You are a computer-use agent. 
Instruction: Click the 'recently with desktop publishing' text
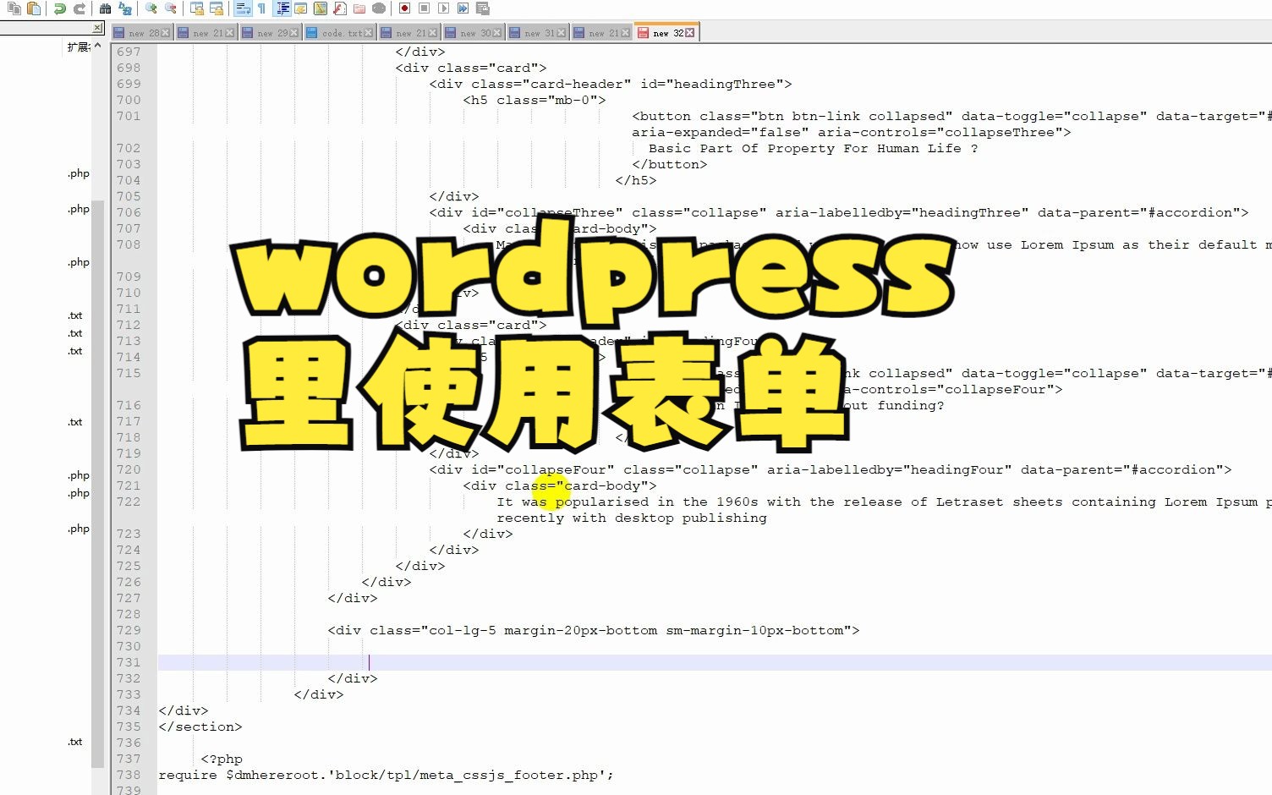pyautogui.click(x=632, y=518)
